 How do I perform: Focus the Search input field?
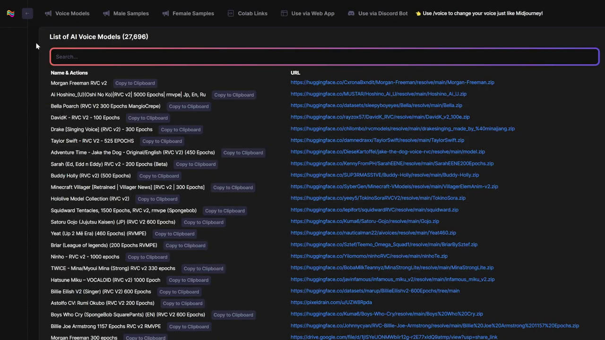click(x=325, y=57)
